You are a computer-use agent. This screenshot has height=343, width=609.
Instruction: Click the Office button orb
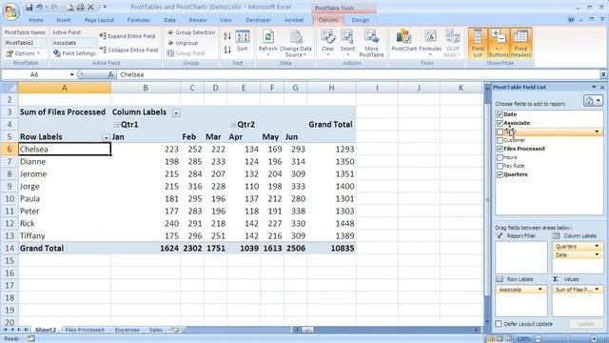[x=10, y=10]
